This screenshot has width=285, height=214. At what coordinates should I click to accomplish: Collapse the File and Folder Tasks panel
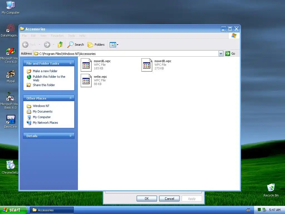coord(70,63)
